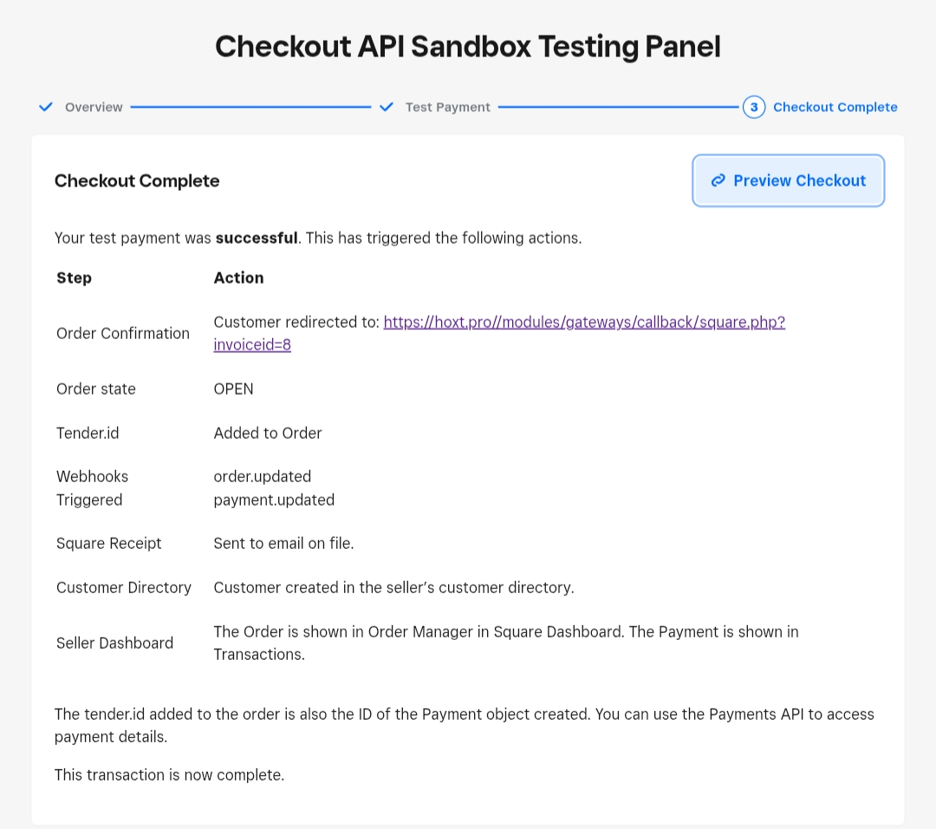The height and width of the screenshot is (829, 936).
Task: Click the Checkout Complete section heading
Action: pyautogui.click(x=137, y=181)
